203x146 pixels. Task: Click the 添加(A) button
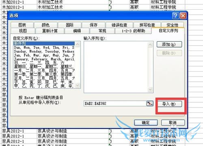click(x=169, y=44)
